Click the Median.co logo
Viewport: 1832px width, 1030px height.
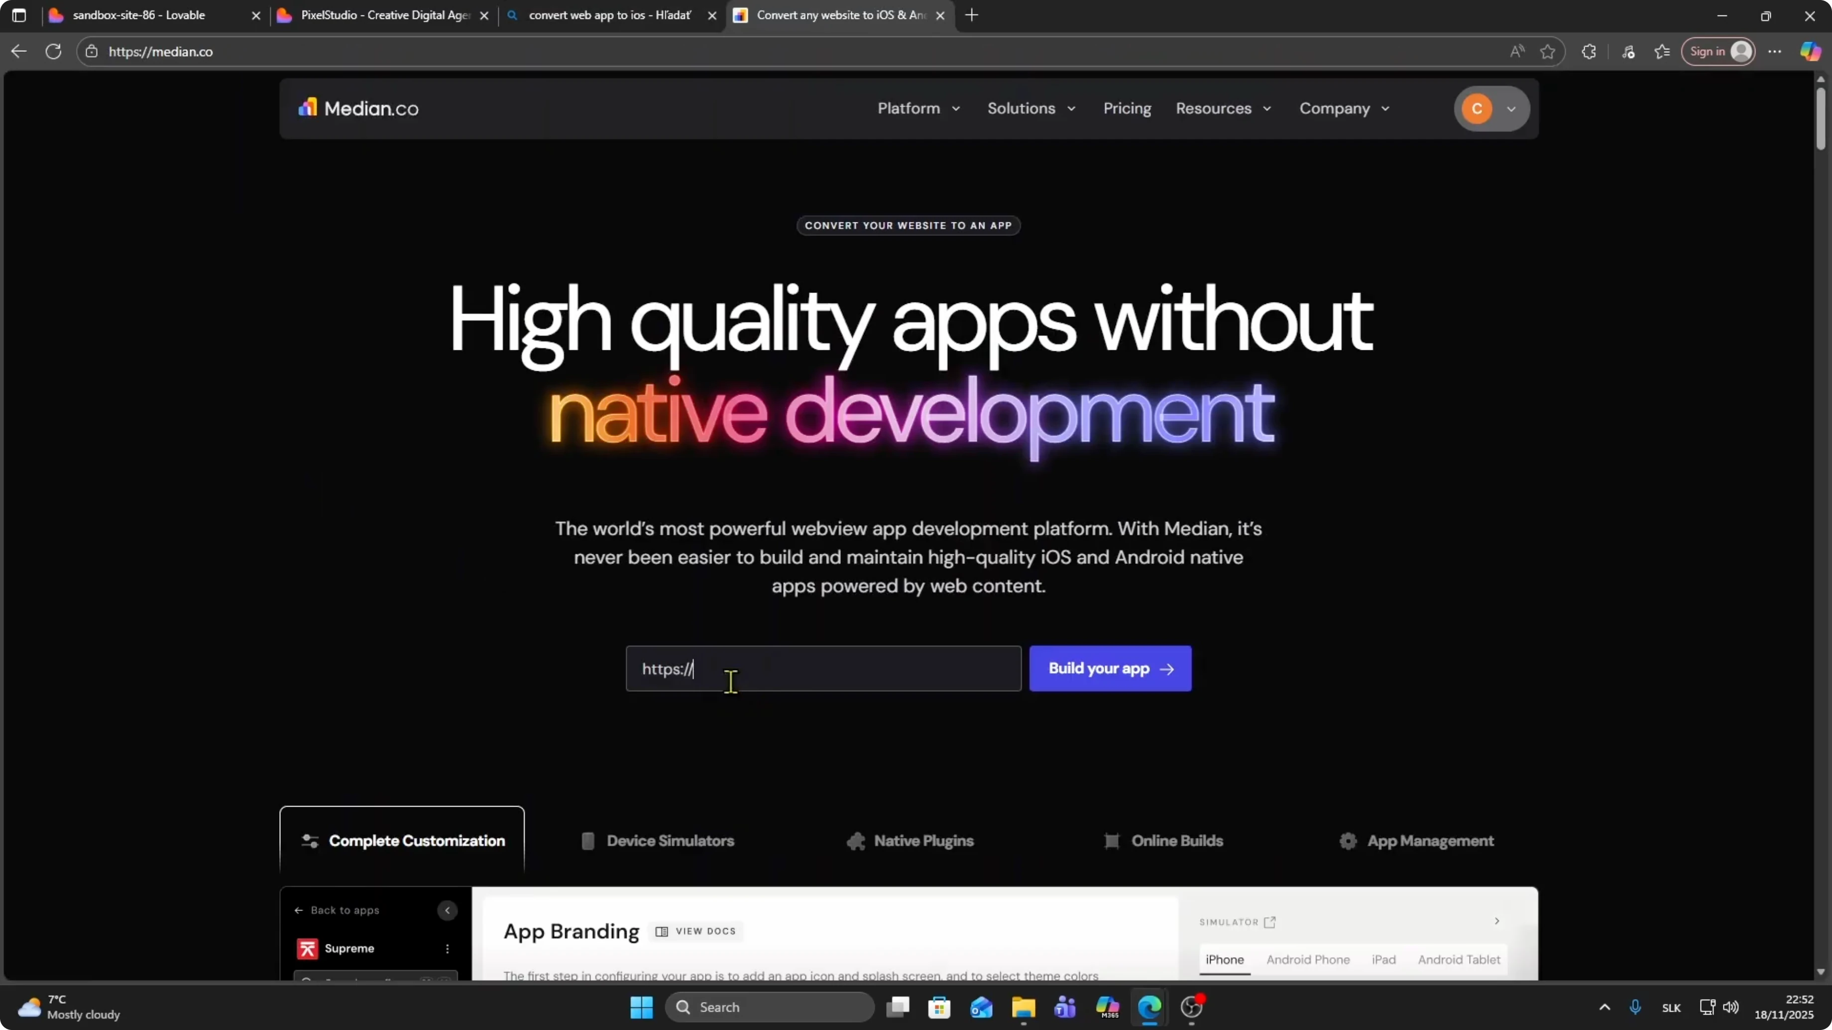click(358, 108)
